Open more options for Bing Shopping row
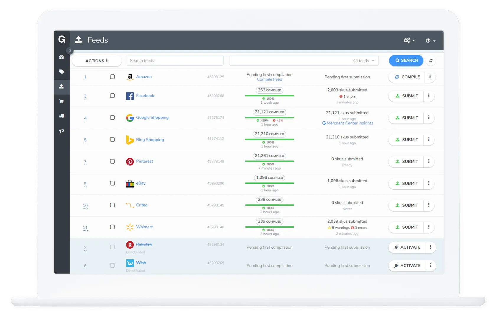This screenshot has height=319, width=496. pyautogui.click(x=429, y=139)
